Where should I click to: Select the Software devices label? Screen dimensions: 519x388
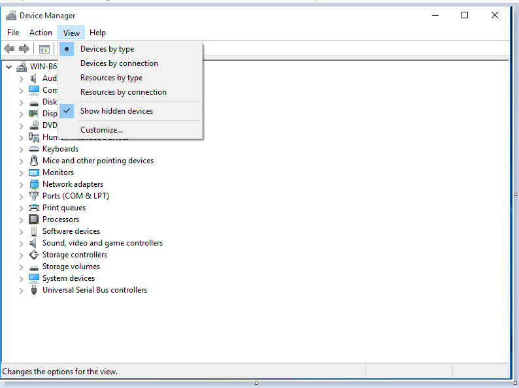(71, 231)
